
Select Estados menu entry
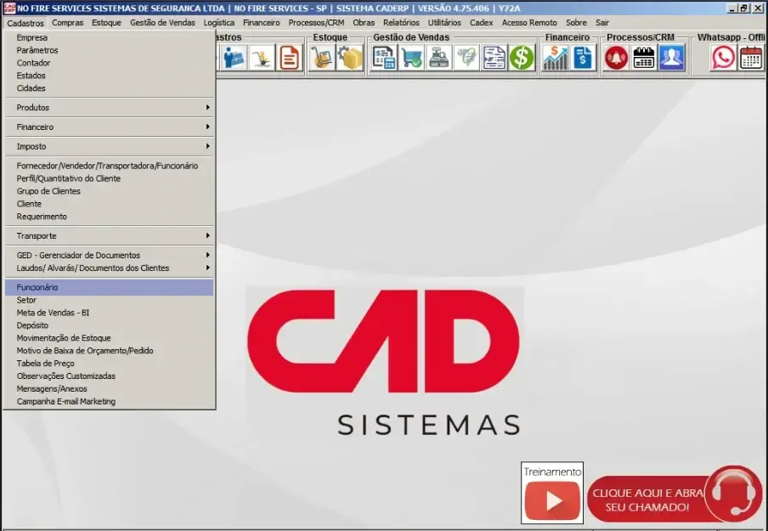pyautogui.click(x=109, y=76)
